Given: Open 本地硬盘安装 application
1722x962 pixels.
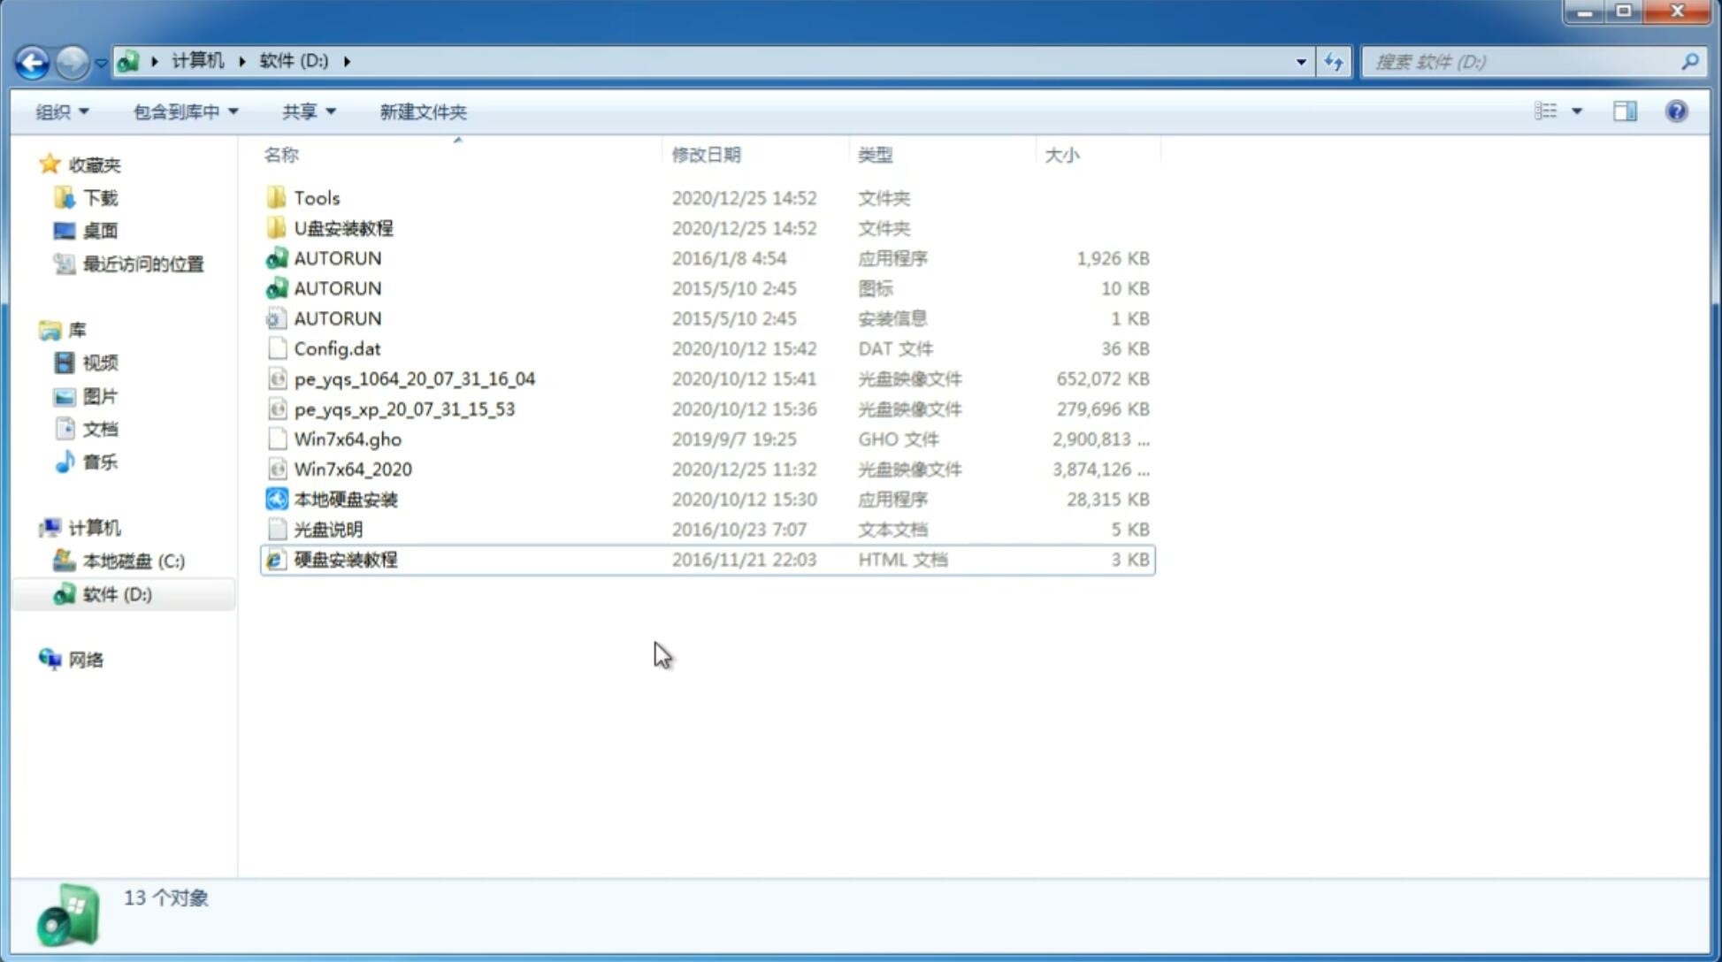Looking at the screenshot, I should (345, 499).
